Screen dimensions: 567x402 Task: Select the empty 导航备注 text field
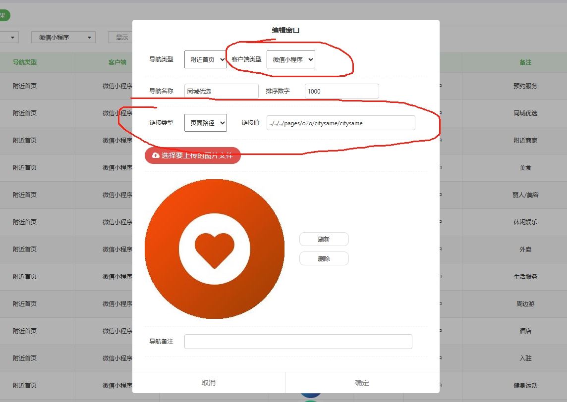(x=298, y=342)
